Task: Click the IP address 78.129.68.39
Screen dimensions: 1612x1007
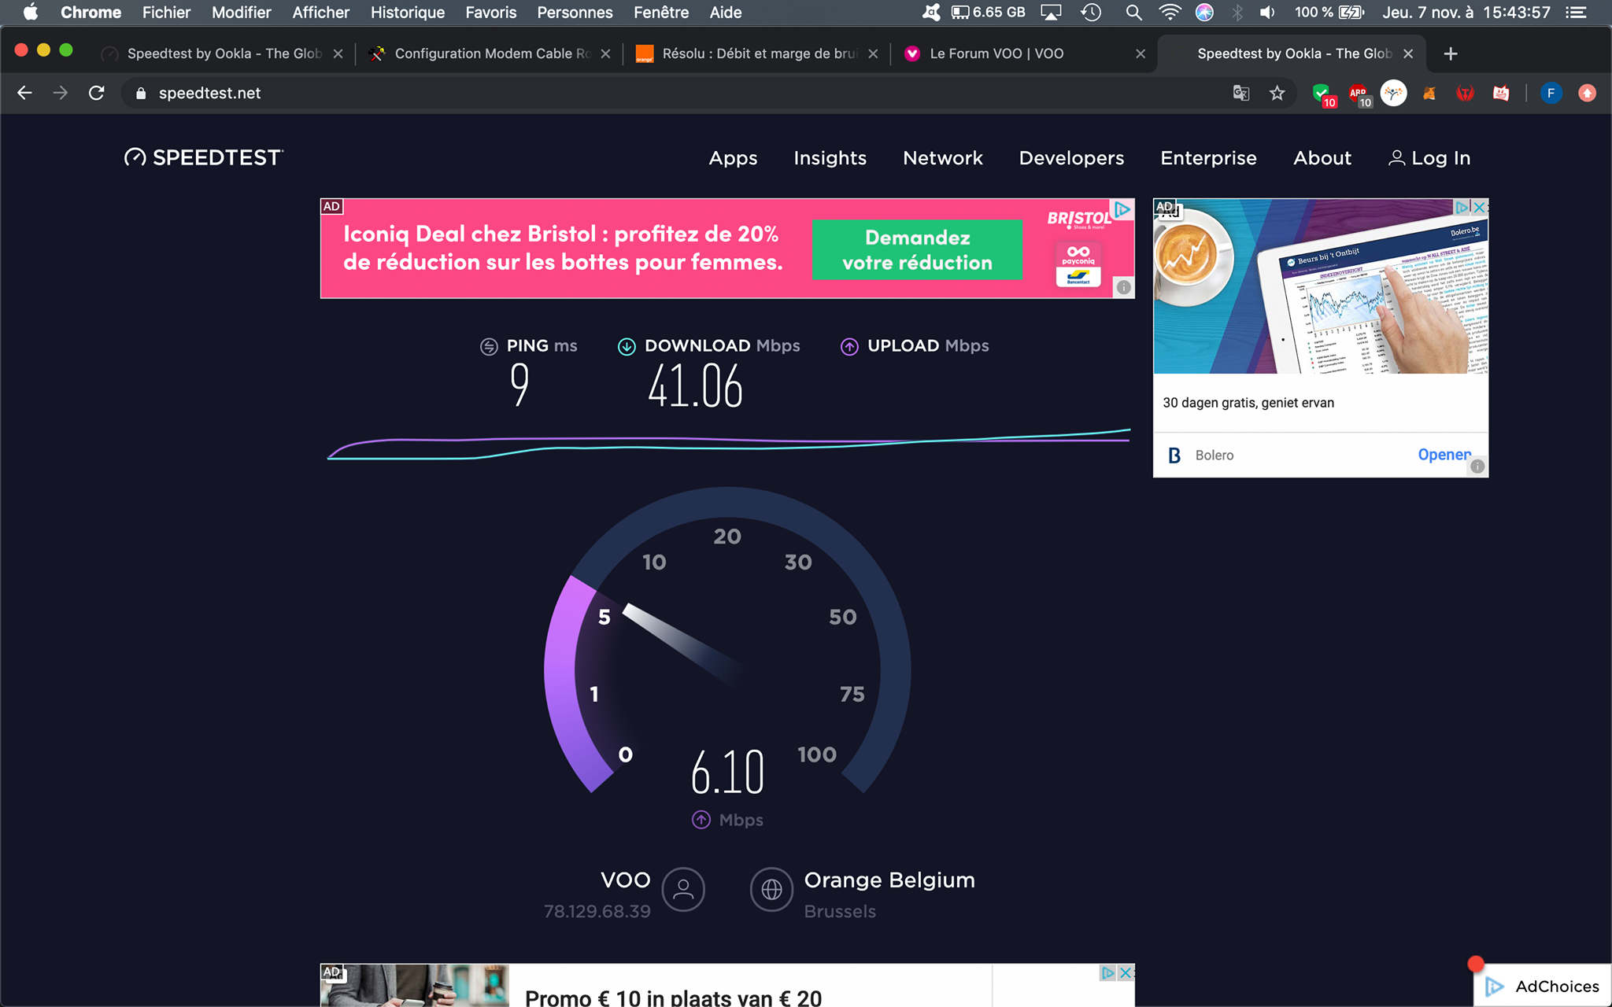Action: [x=597, y=911]
